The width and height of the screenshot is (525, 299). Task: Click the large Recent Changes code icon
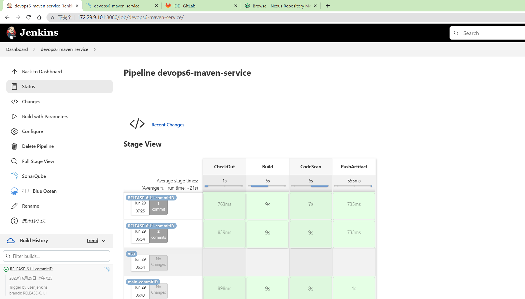137,124
